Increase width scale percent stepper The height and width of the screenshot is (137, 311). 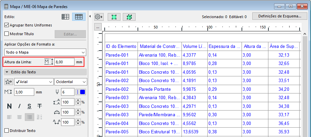coord(78,111)
